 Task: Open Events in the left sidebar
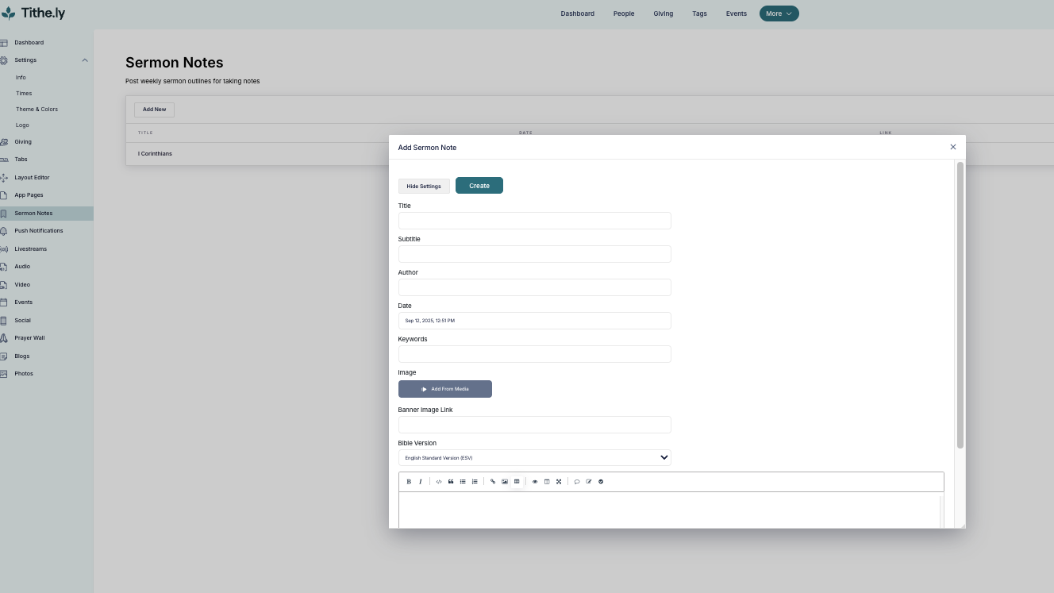23,302
